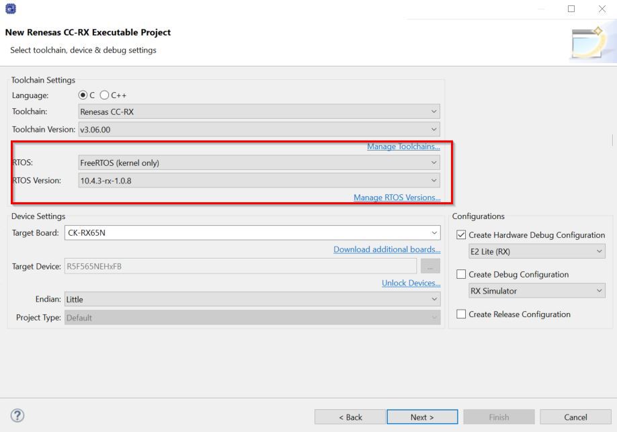617x432 pixels.
Task: Click the Toolchain Settings group label
Action: tap(43, 80)
